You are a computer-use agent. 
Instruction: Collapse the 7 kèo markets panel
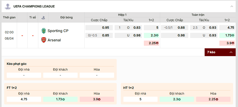(x=231, y=52)
